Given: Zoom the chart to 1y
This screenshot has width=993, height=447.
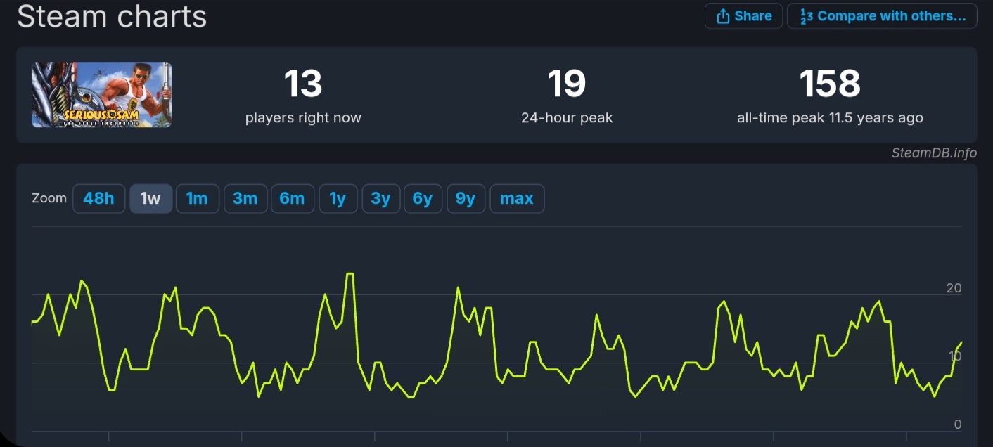Looking at the screenshot, I should (338, 198).
